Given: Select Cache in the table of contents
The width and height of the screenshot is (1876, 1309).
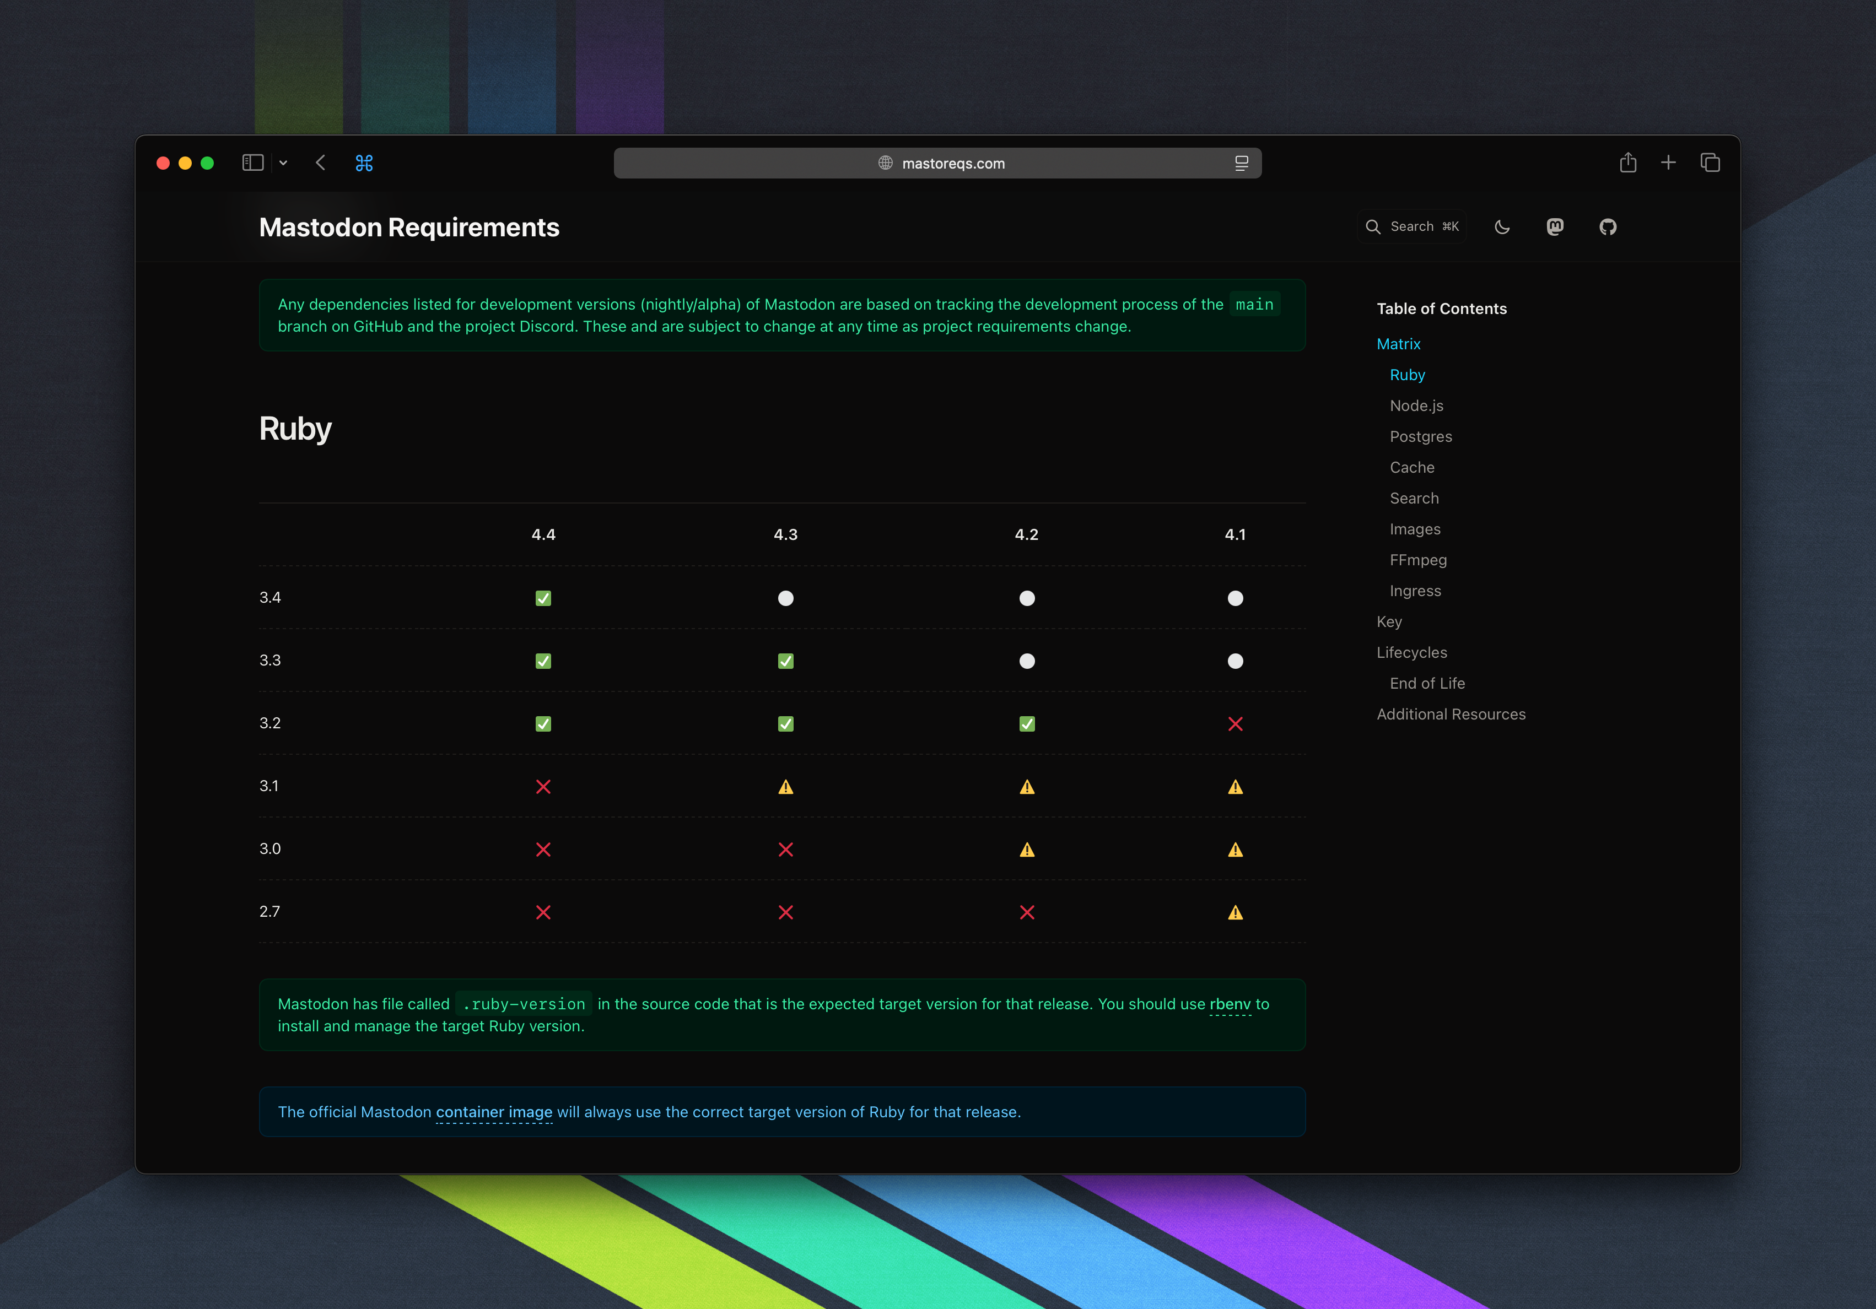Looking at the screenshot, I should coord(1412,467).
